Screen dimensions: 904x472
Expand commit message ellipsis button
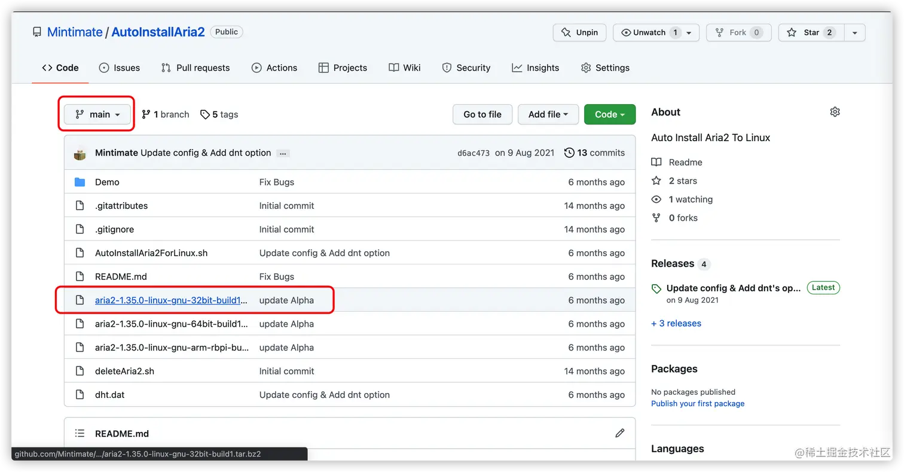pyautogui.click(x=283, y=153)
